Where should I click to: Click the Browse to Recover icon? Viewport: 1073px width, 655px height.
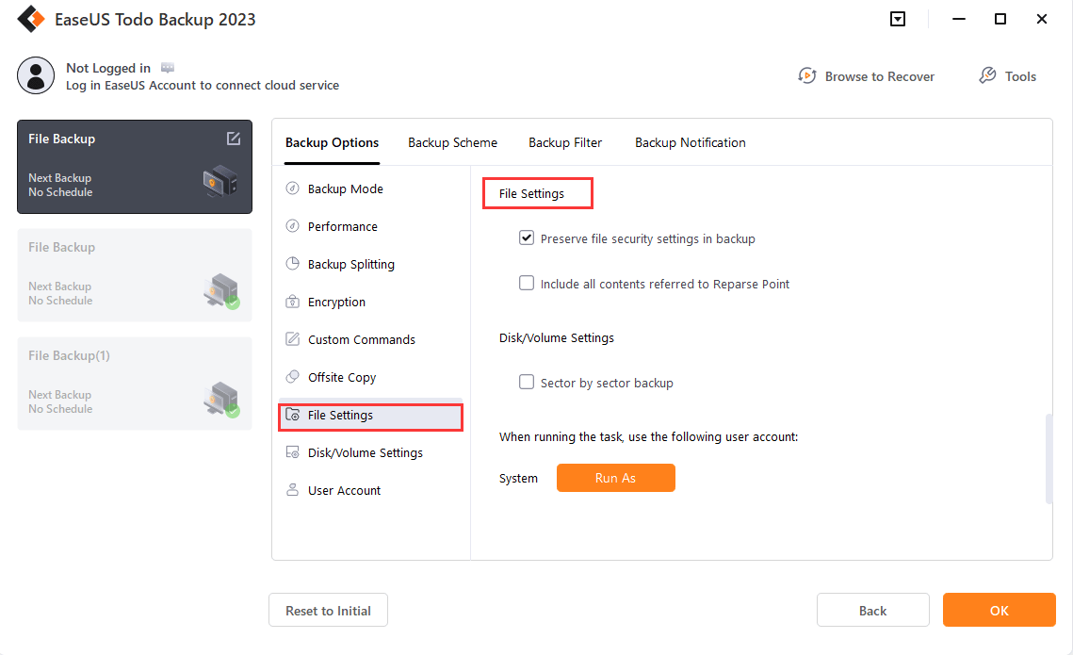coord(807,76)
